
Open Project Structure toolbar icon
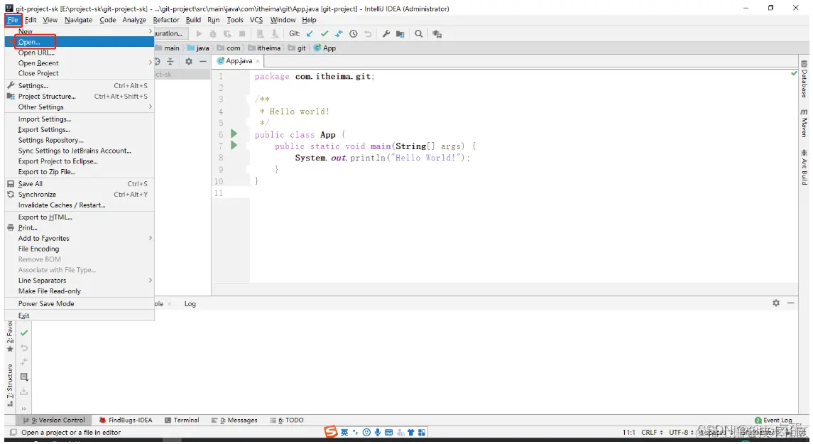400,33
